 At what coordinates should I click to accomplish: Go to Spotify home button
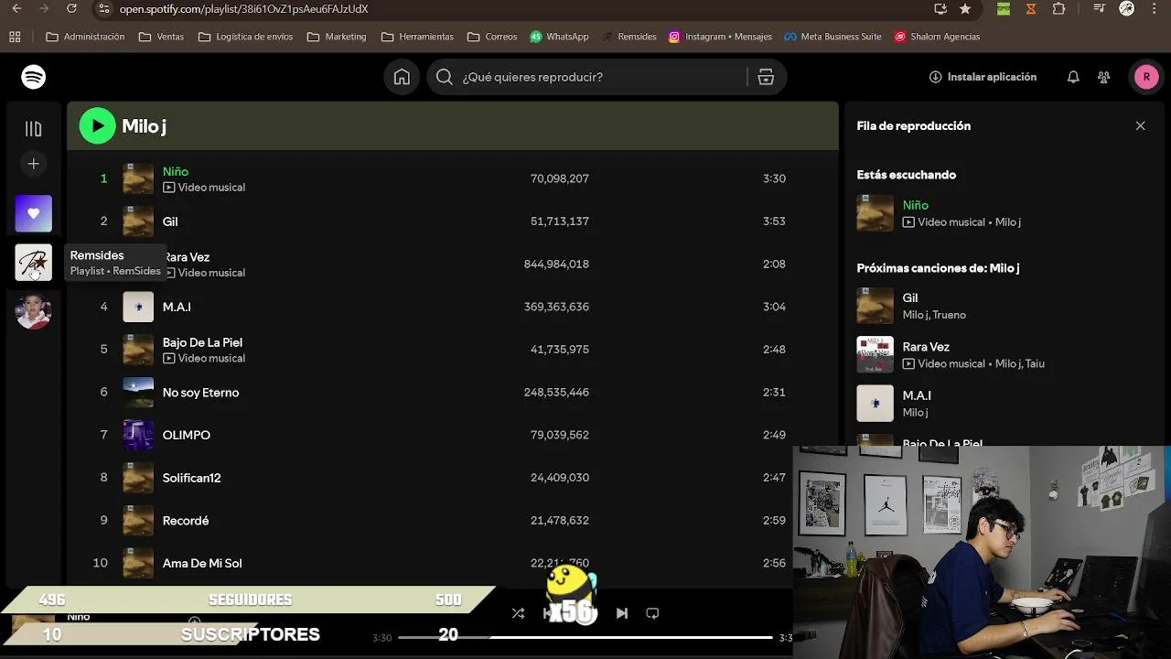tap(402, 77)
